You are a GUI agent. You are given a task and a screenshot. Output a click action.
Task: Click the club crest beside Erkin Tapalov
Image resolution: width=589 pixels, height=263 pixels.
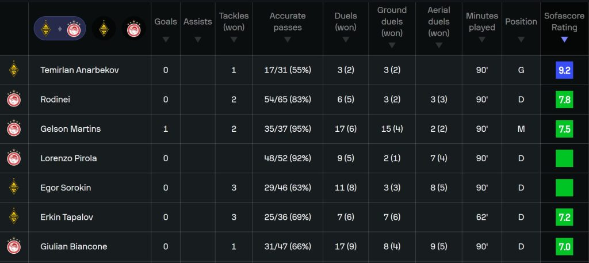14,217
